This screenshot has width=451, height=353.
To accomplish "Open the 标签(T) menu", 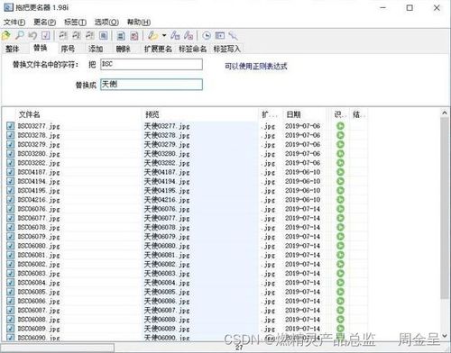I will click(75, 23).
